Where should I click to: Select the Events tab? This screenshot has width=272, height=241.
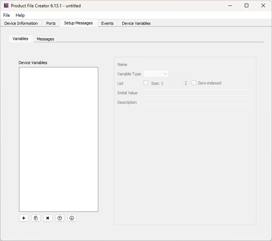point(107,23)
